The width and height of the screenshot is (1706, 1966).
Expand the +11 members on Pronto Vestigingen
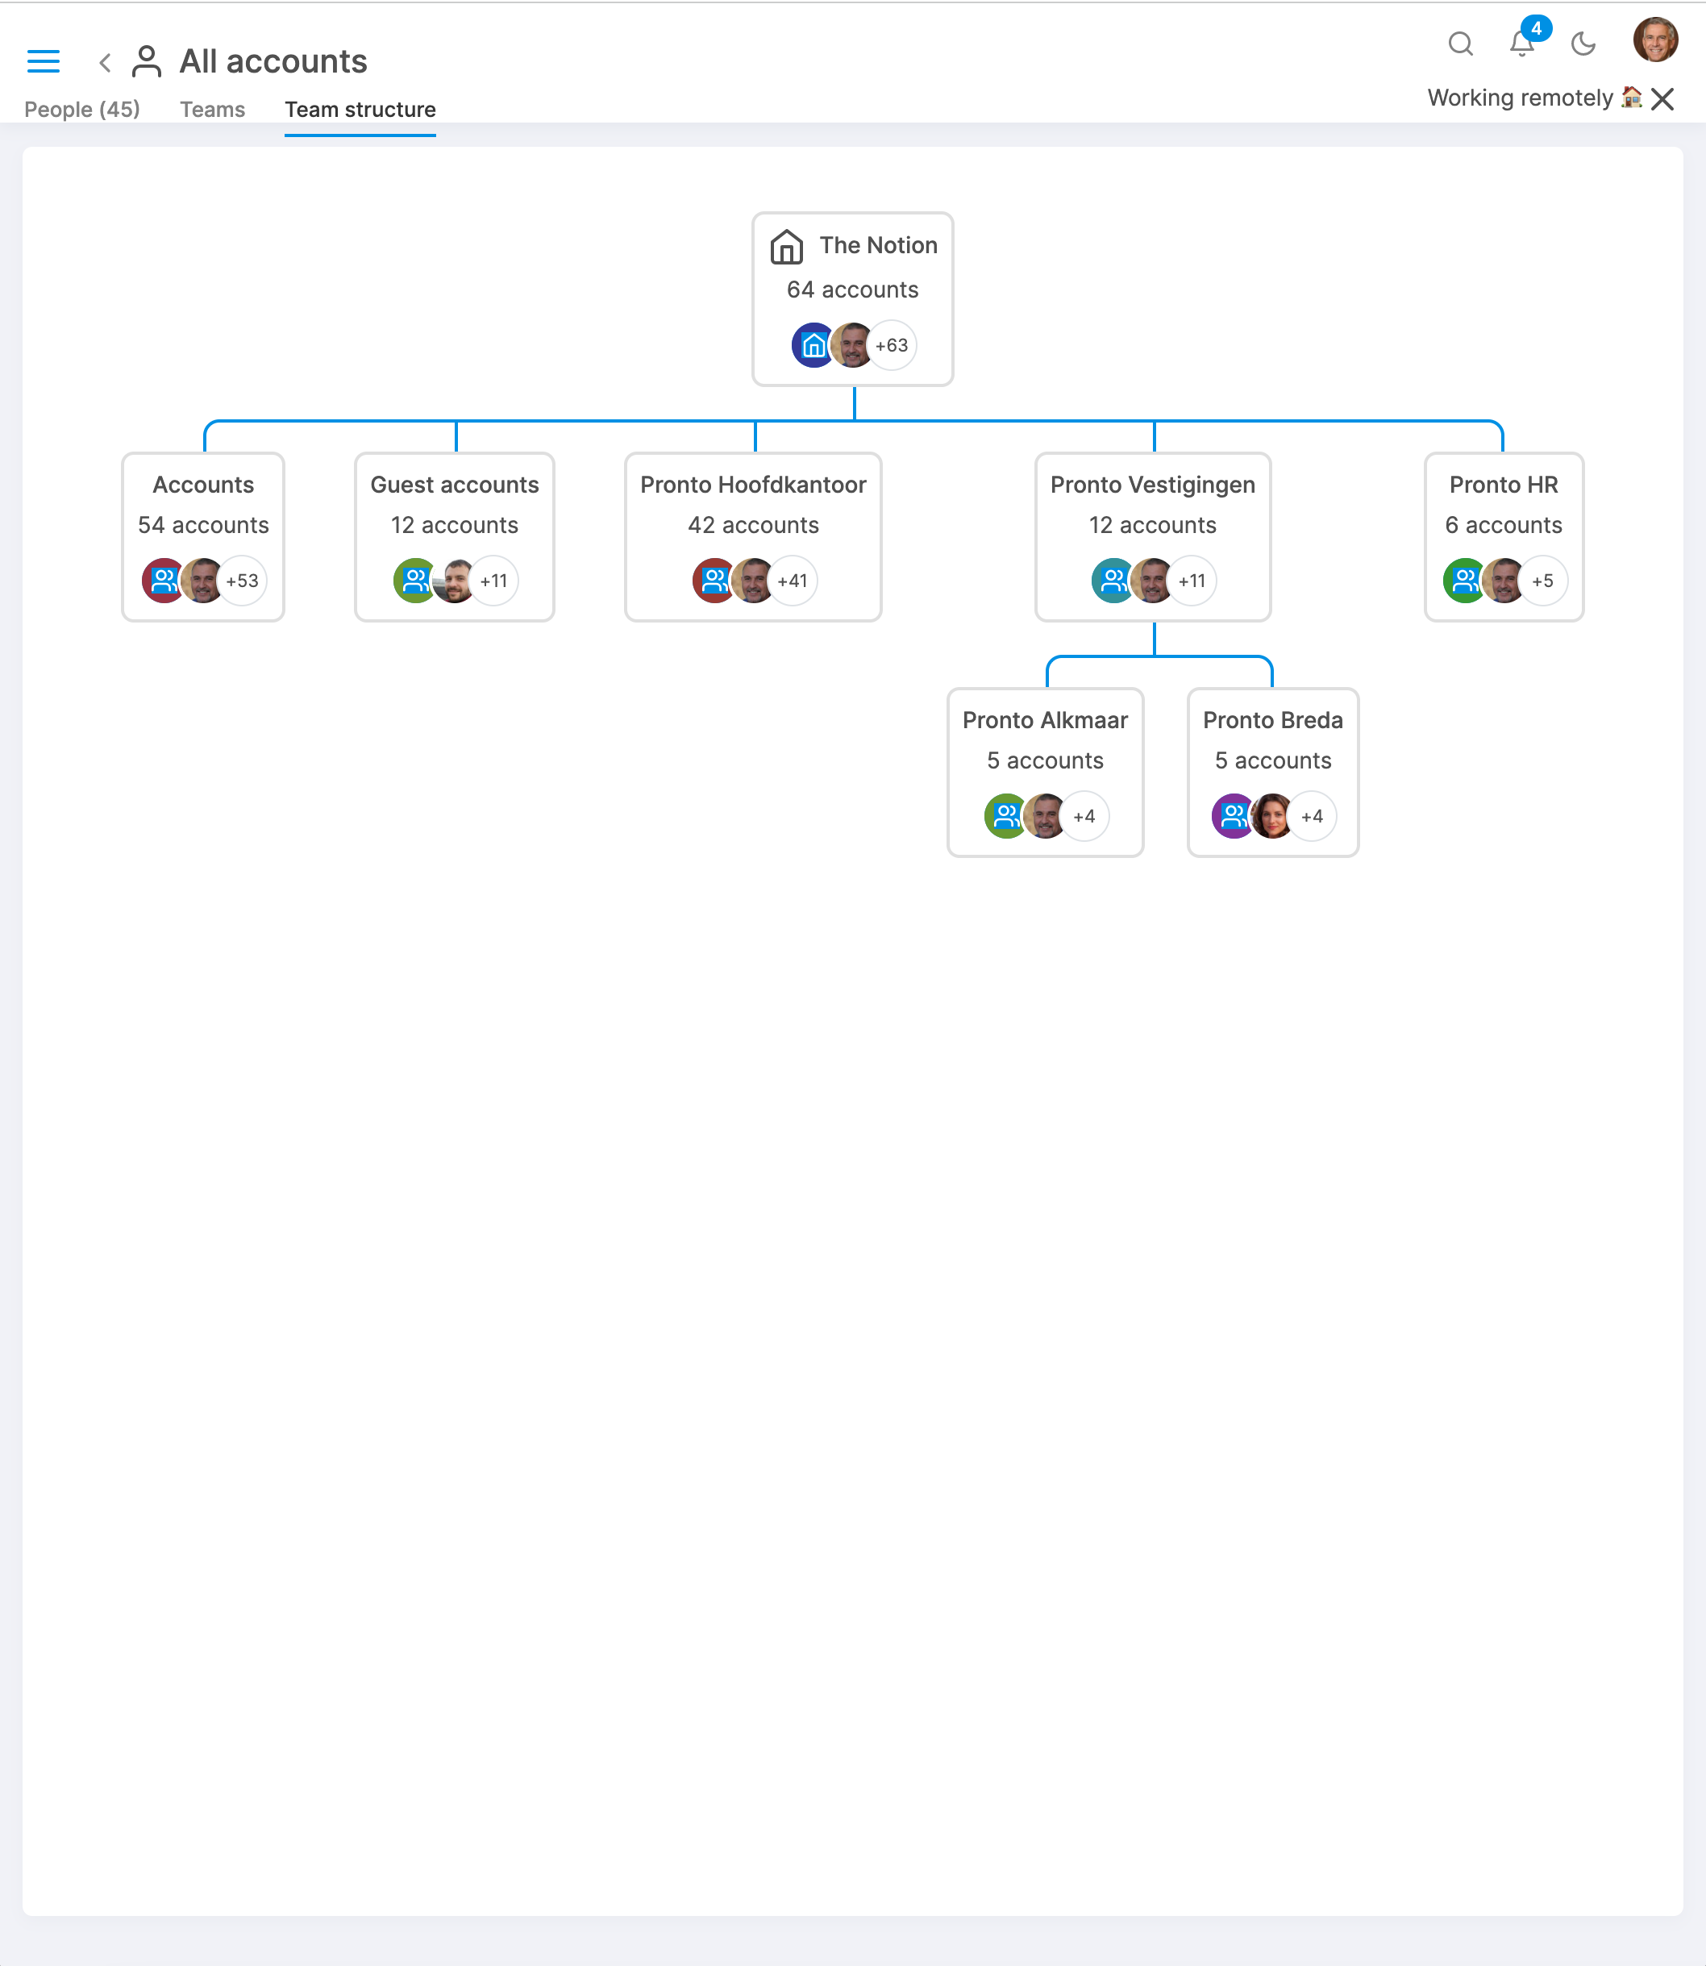click(1192, 581)
